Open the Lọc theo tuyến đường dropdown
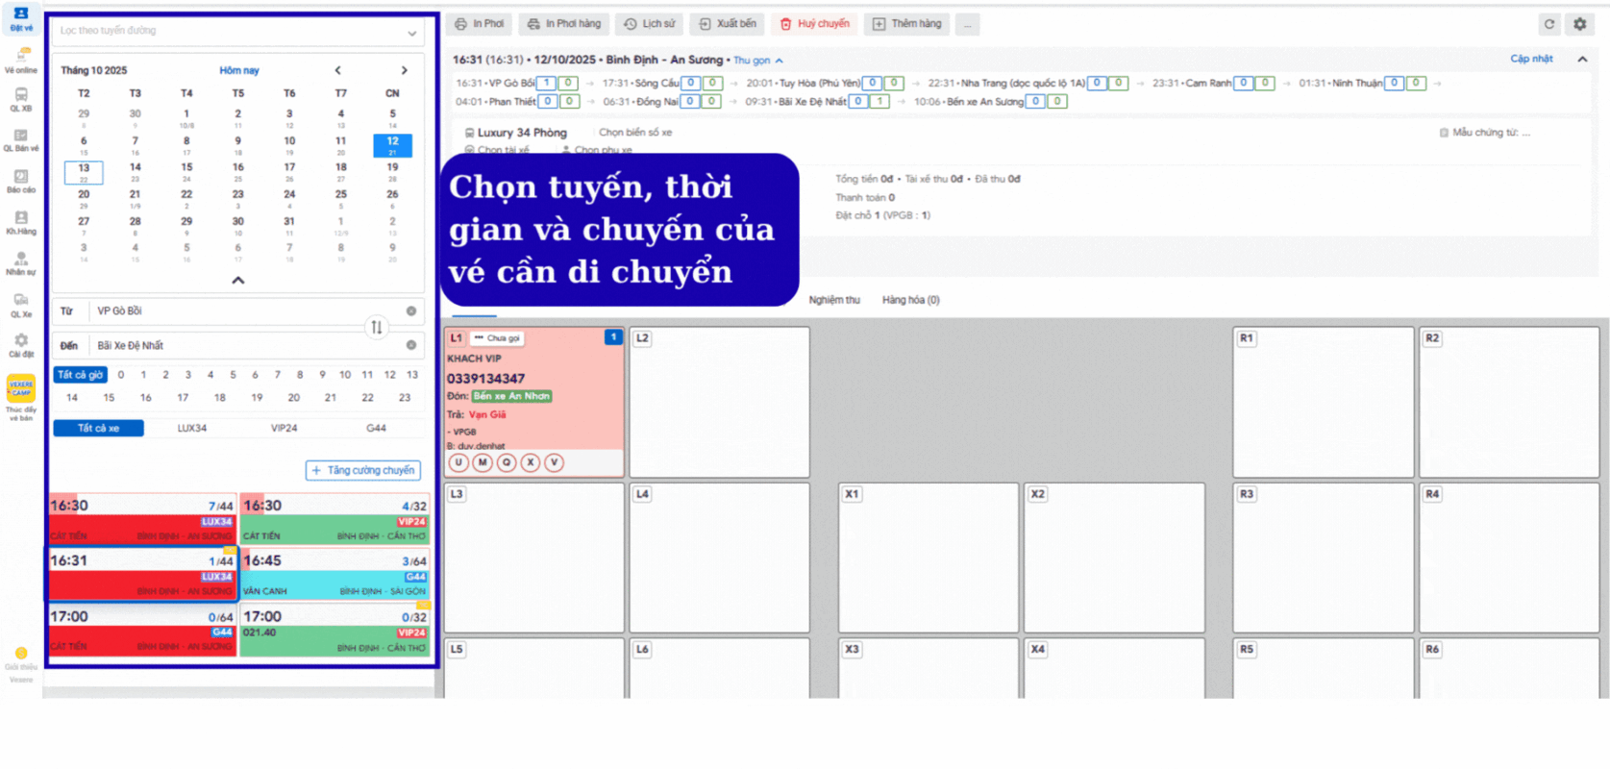This screenshot has width=1610, height=769. [x=237, y=32]
